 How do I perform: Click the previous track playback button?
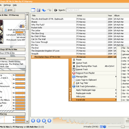point(33,121)
